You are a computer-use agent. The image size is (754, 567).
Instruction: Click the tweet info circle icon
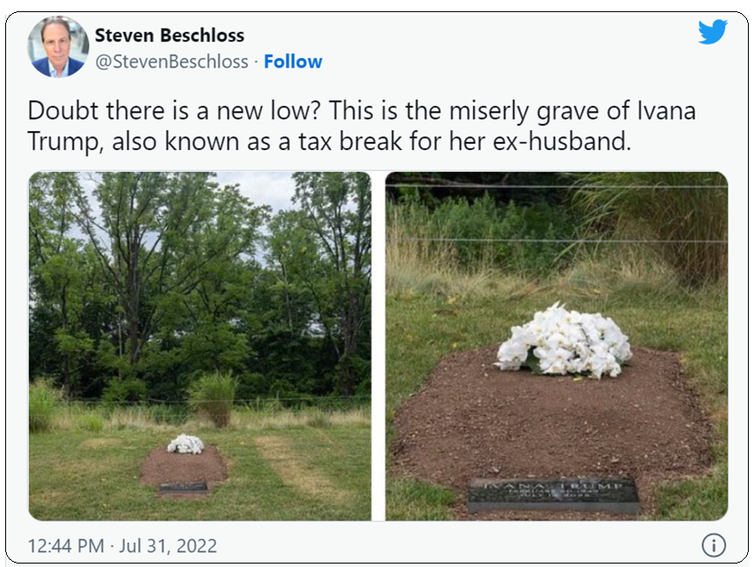(713, 545)
